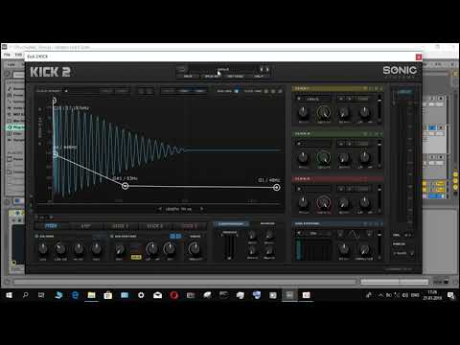Toggle the Click 1 power button in its header
460x345 pixels.
365,88
